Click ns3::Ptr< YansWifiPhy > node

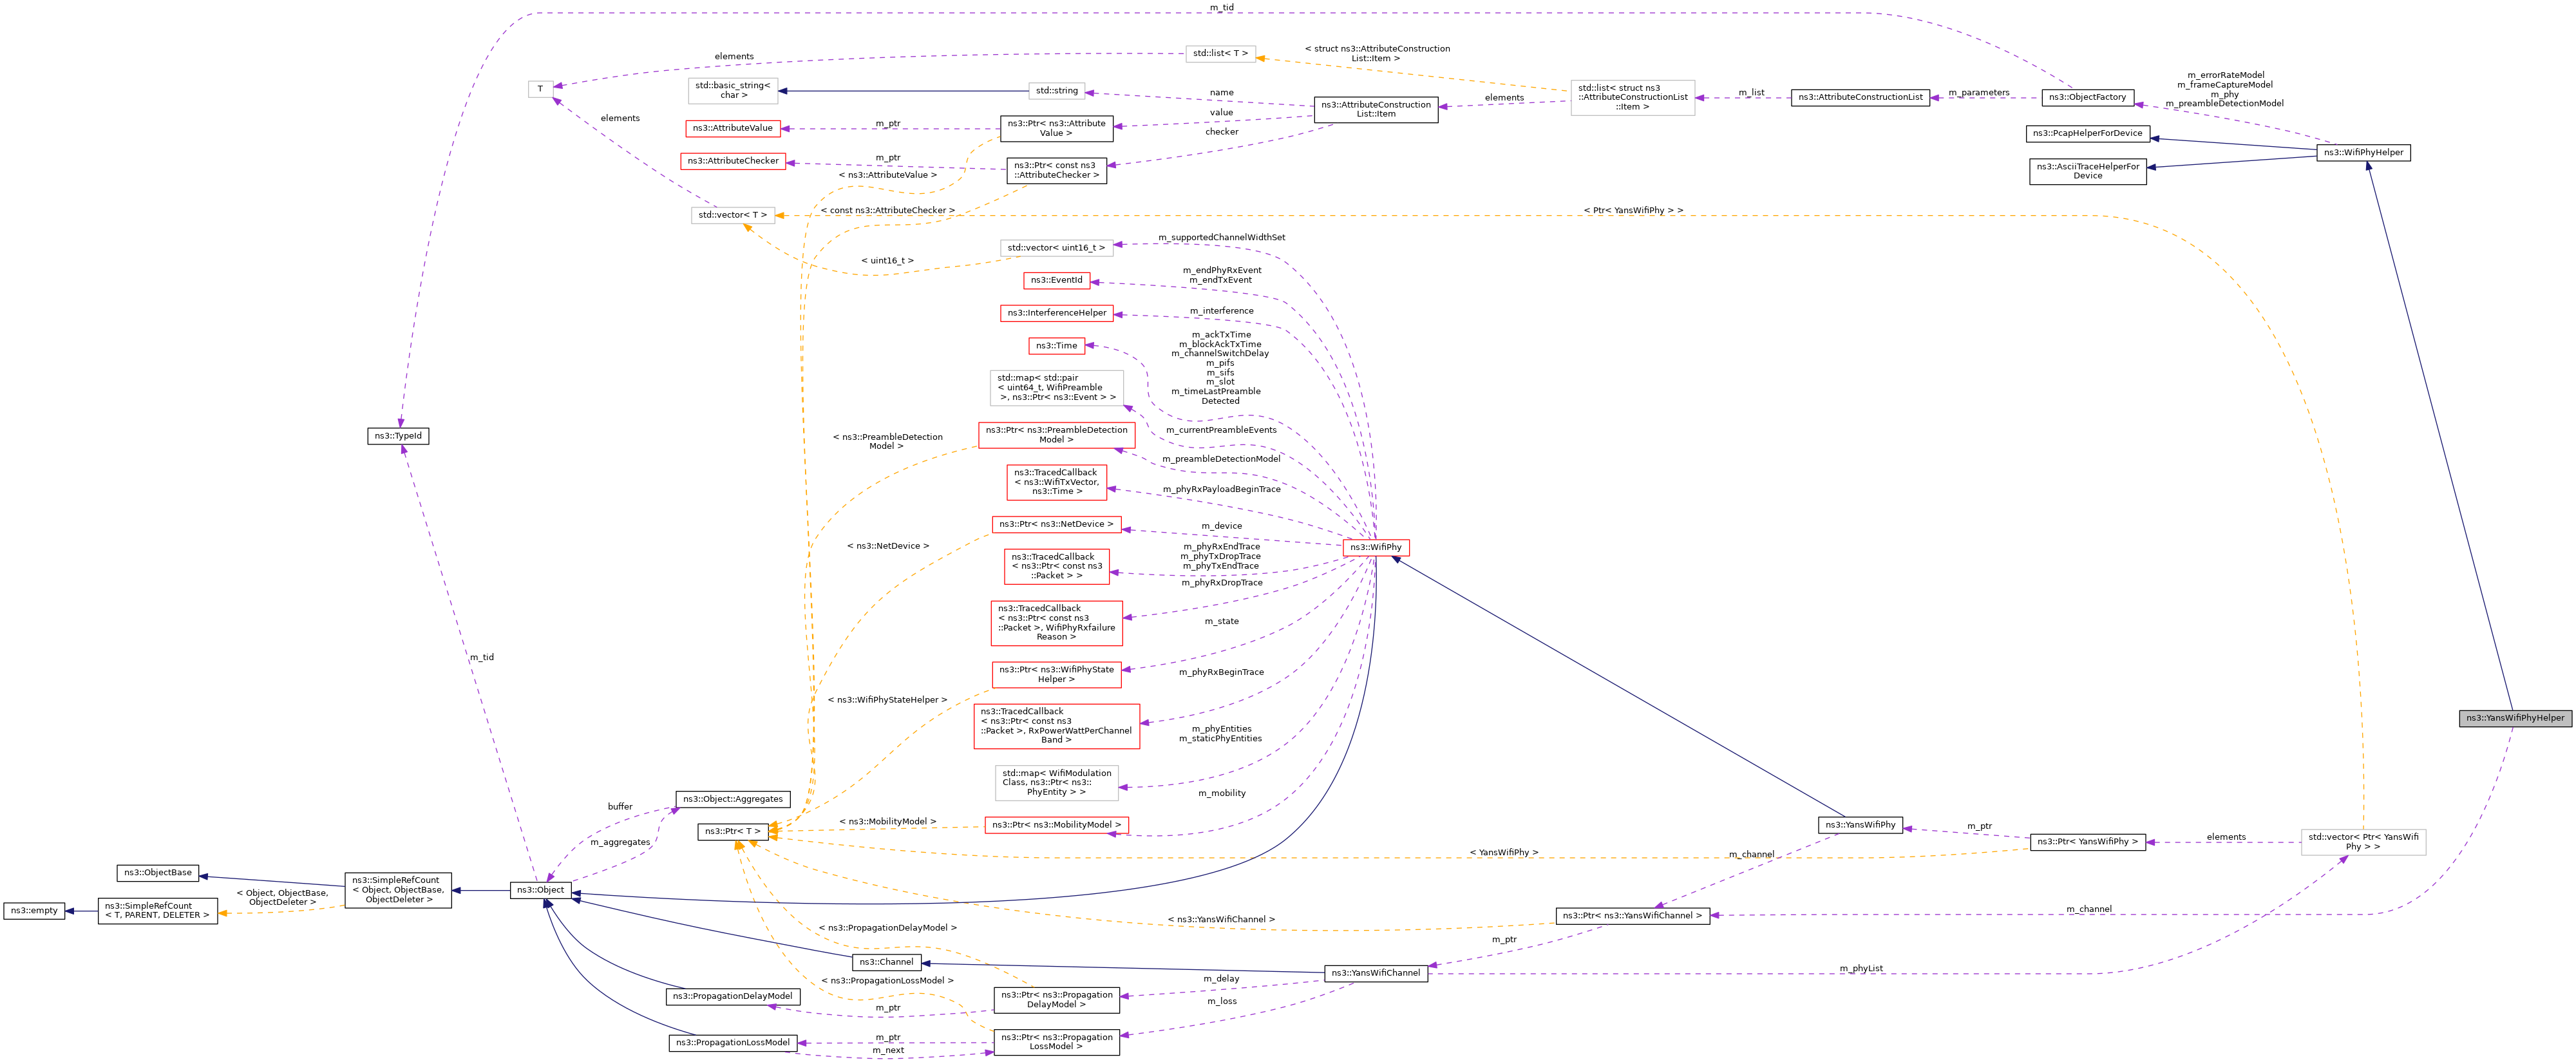tap(2087, 842)
